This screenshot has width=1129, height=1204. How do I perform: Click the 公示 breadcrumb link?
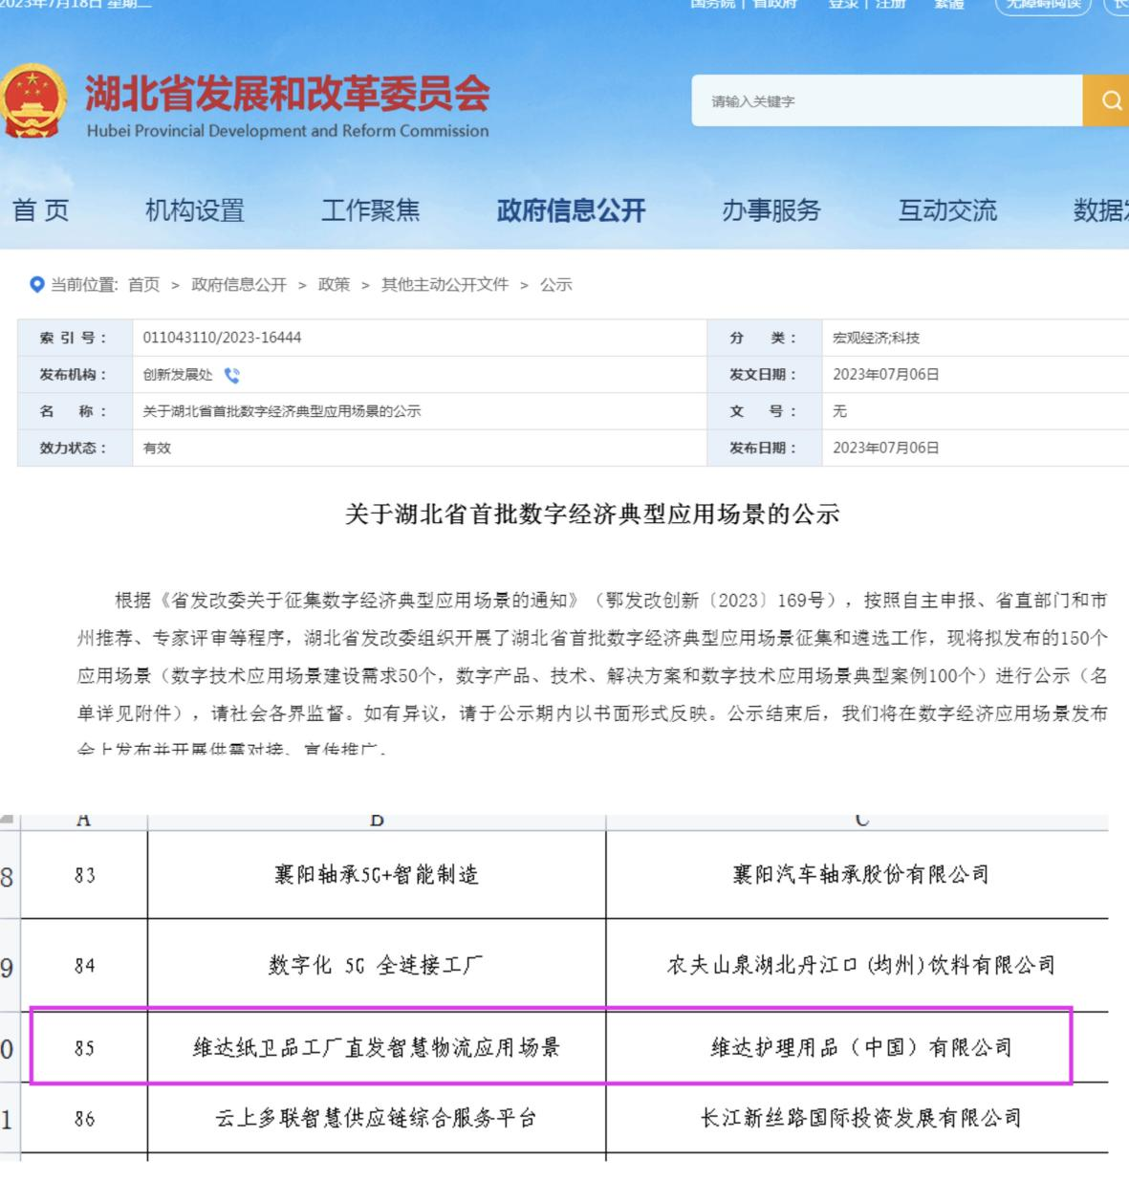pos(555,284)
